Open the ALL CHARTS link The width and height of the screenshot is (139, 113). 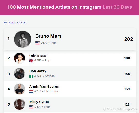[x=17, y=23]
